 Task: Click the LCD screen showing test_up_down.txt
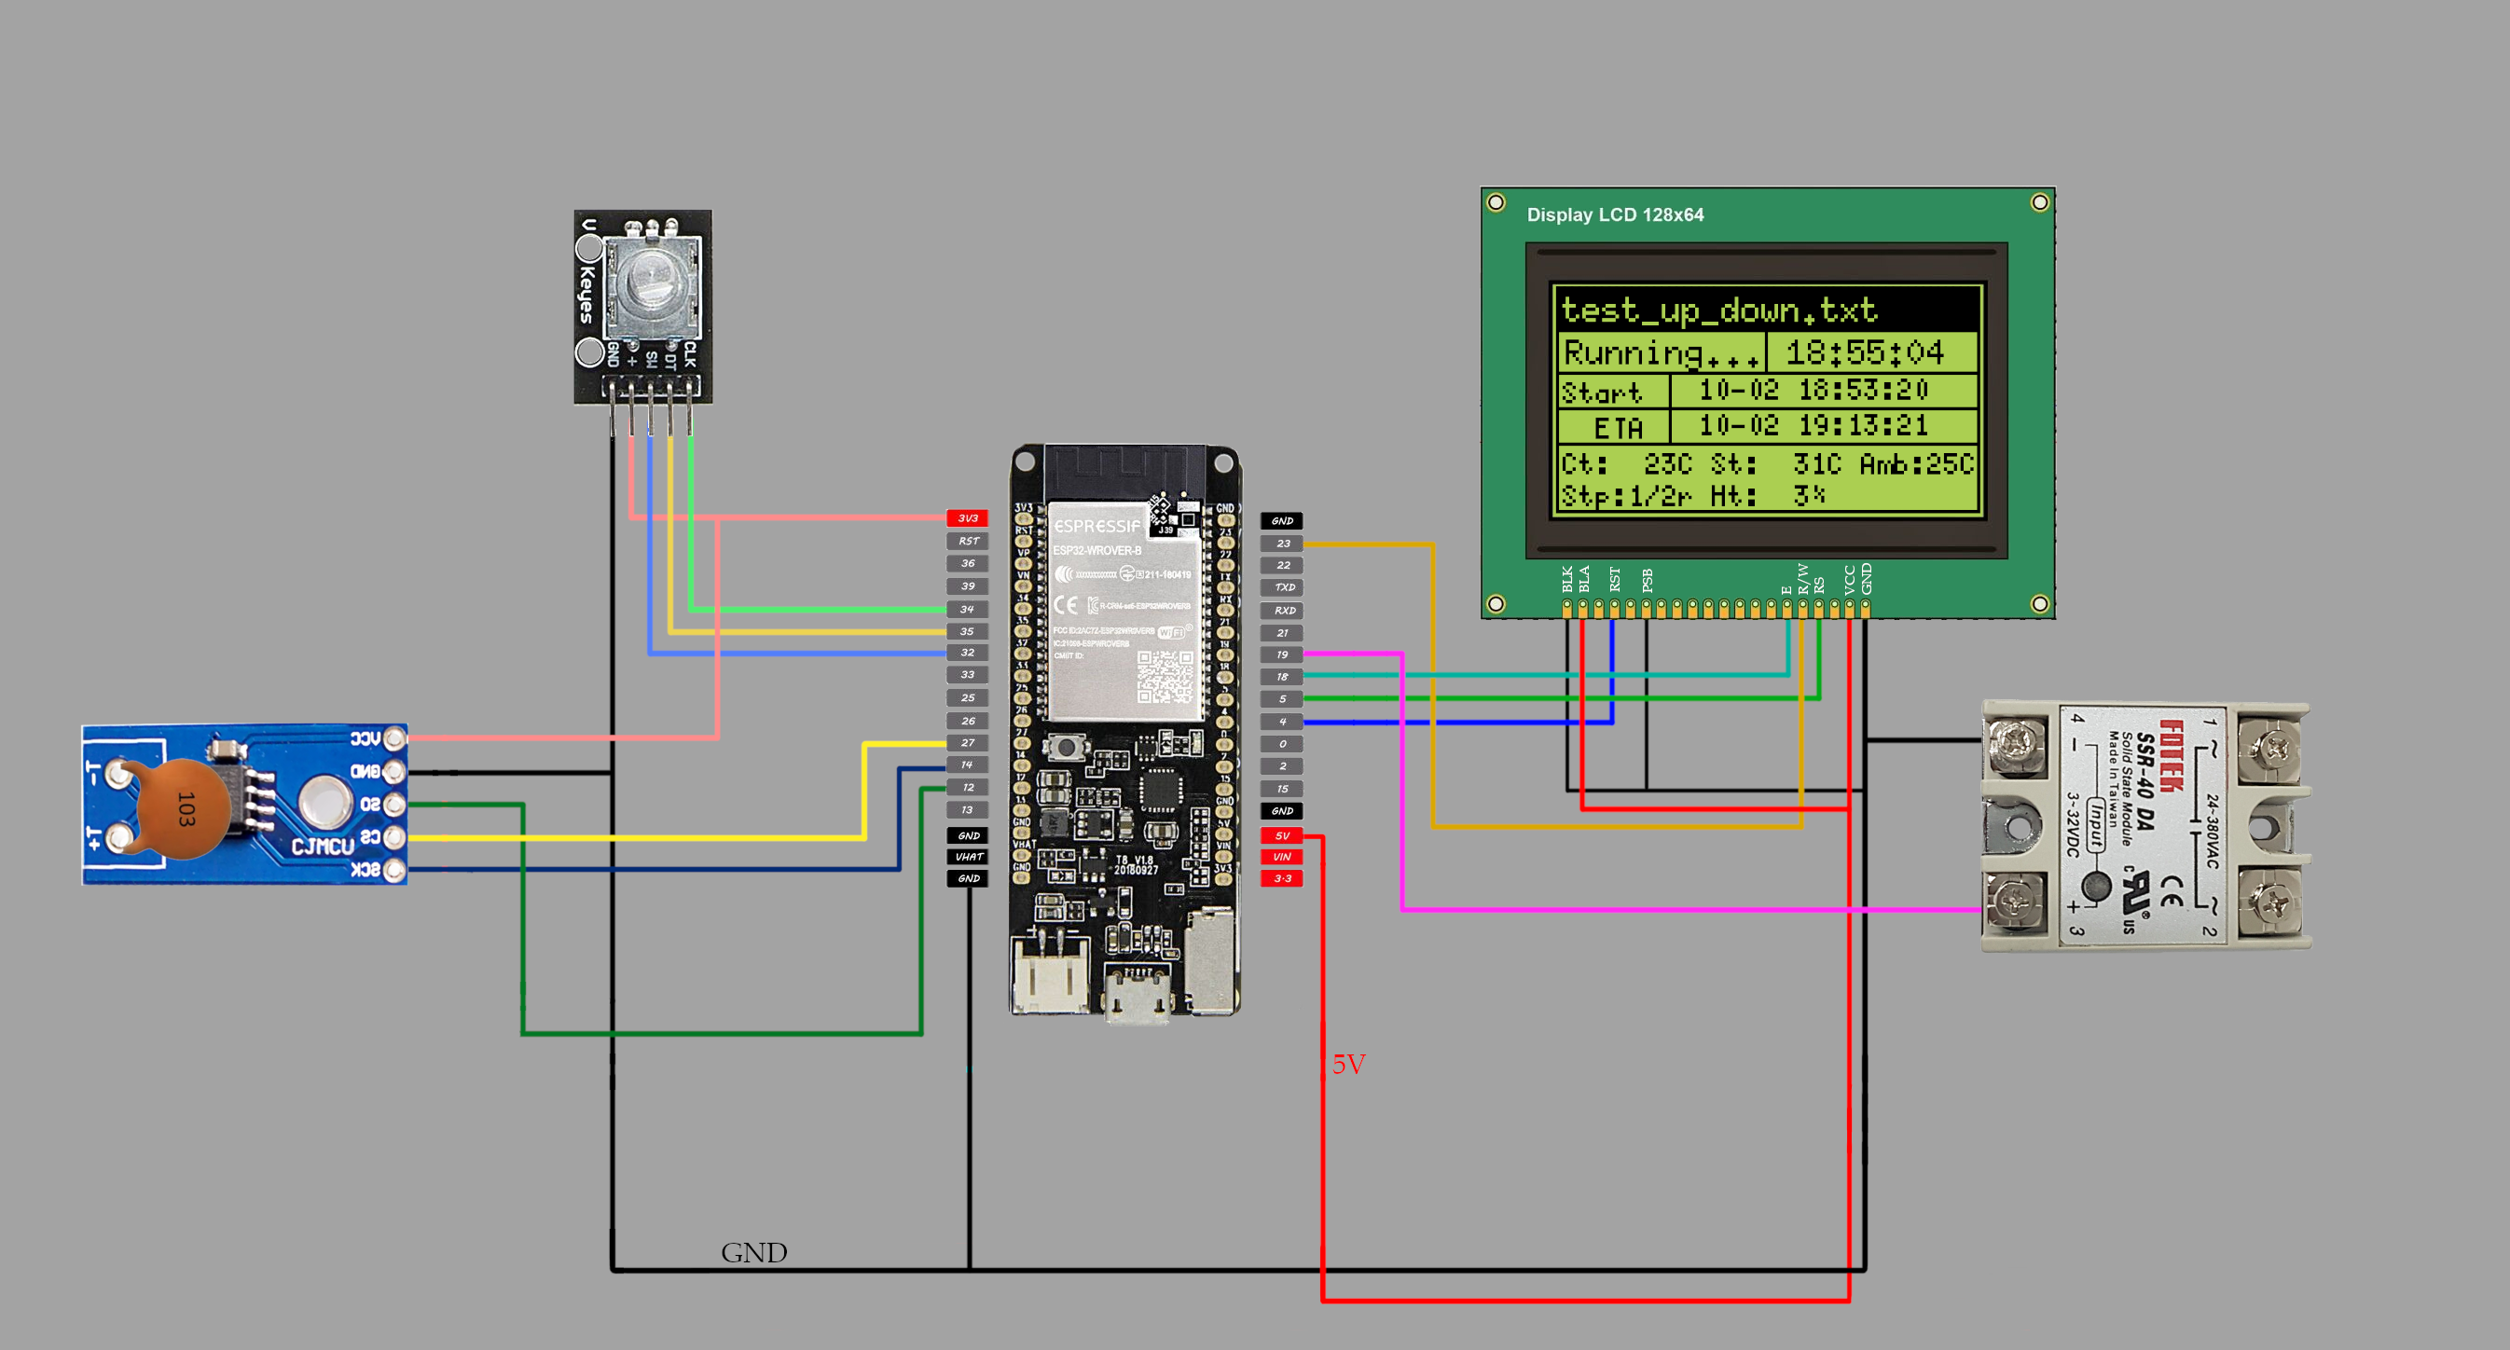point(1767,399)
